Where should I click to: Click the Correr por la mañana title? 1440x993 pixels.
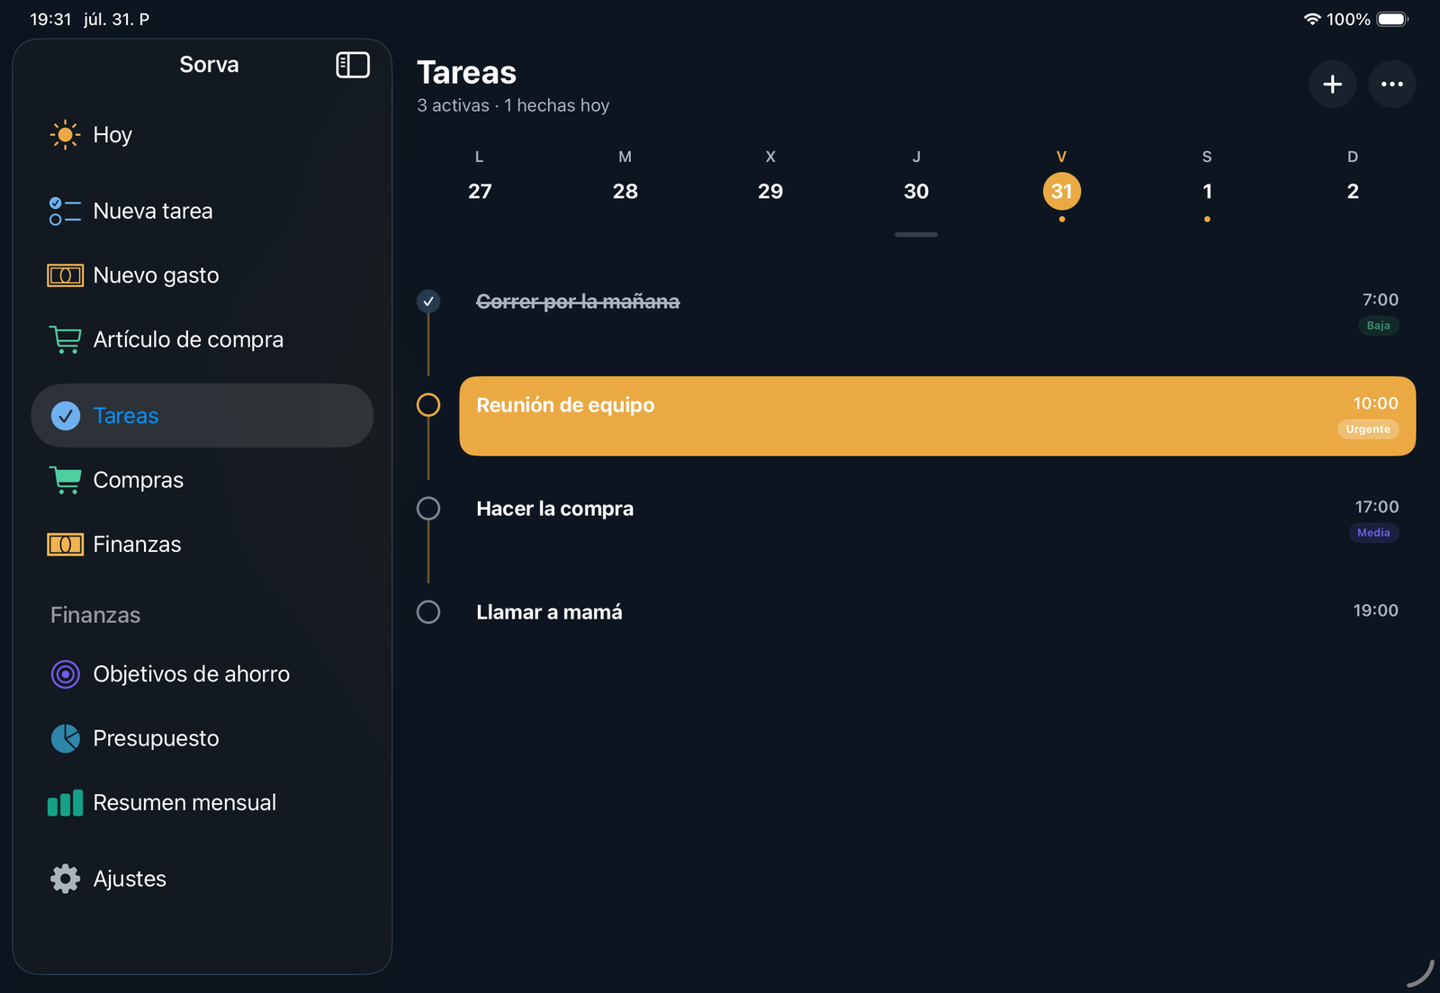pyautogui.click(x=578, y=302)
